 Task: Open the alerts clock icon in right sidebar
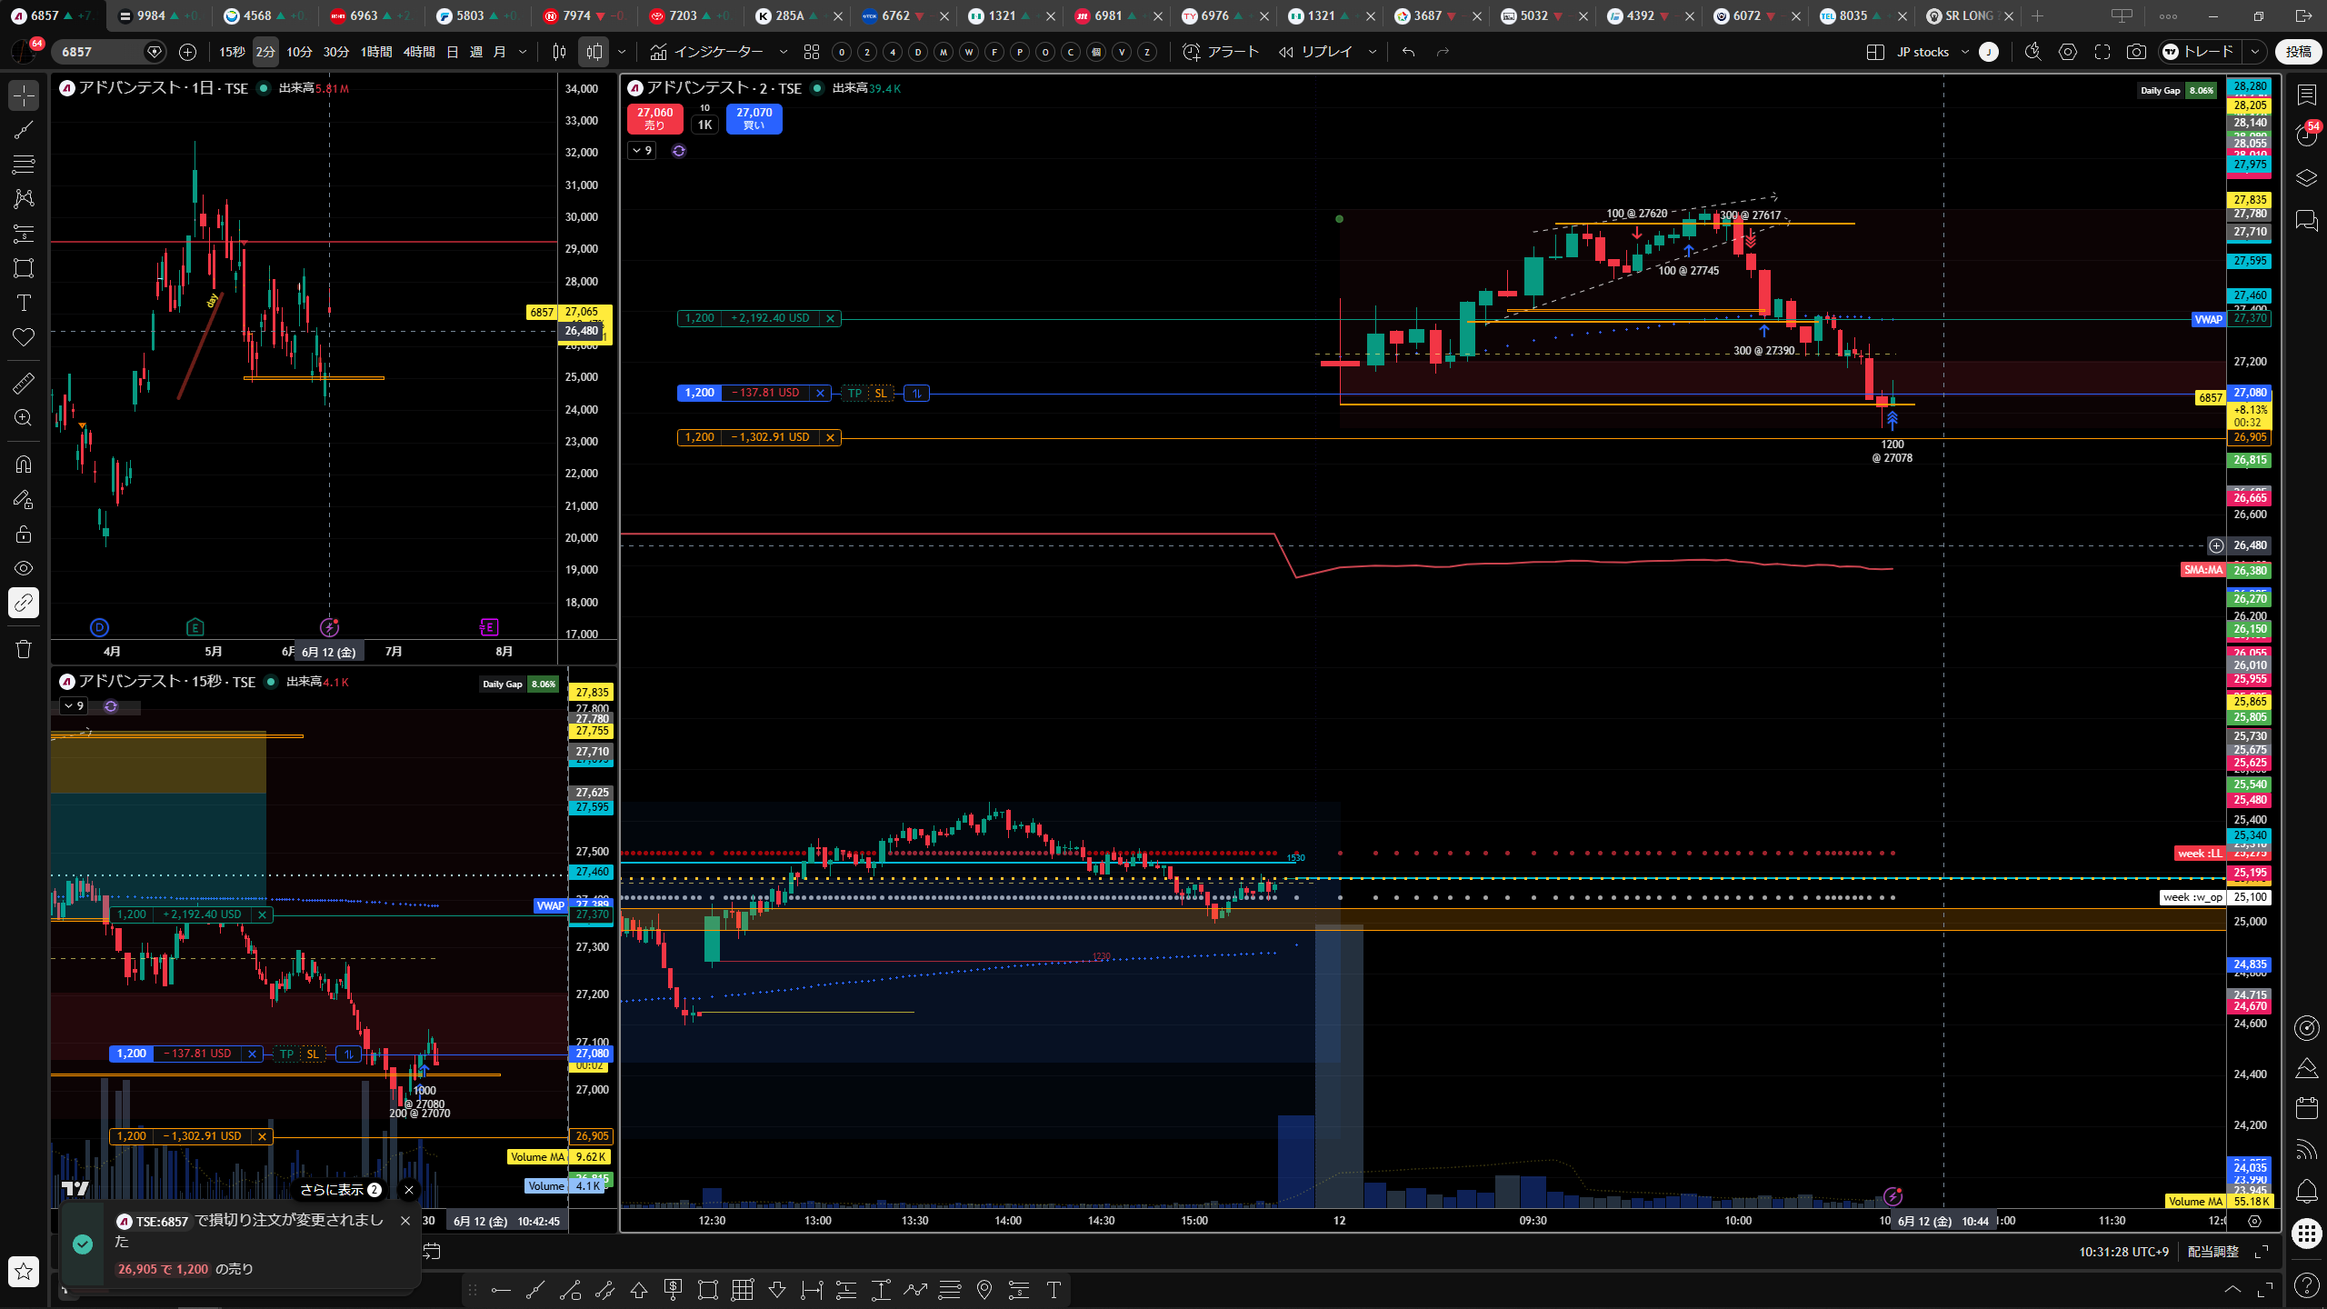(x=2307, y=135)
